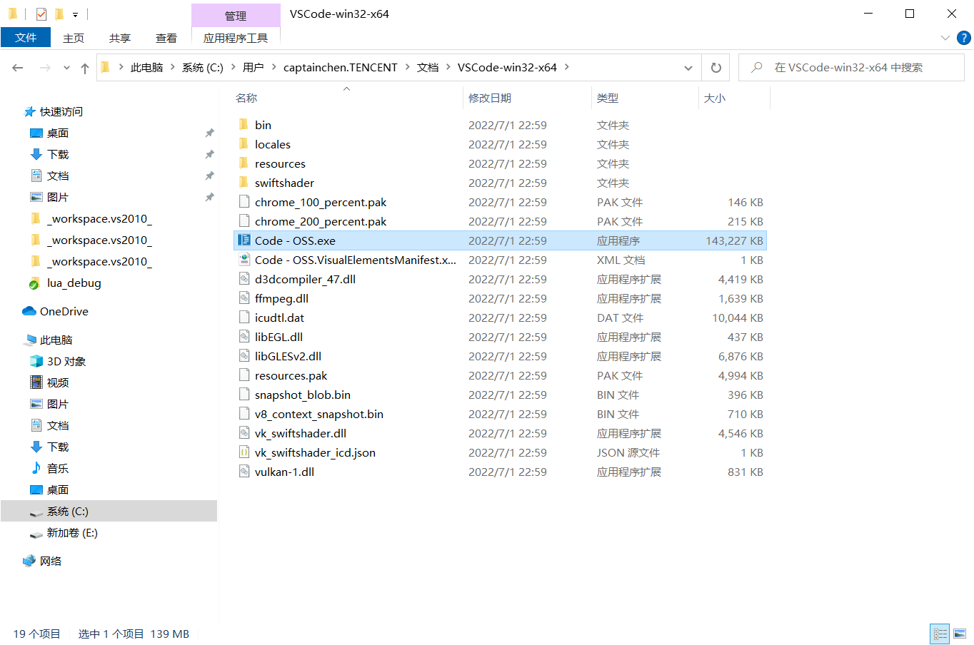
Task: Switch to details view layout icon
Action: click(x=940, y=634)
